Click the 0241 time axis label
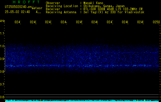Image resolution: width=161 pixels, height=102 pixels. click(x=18, y=22)
